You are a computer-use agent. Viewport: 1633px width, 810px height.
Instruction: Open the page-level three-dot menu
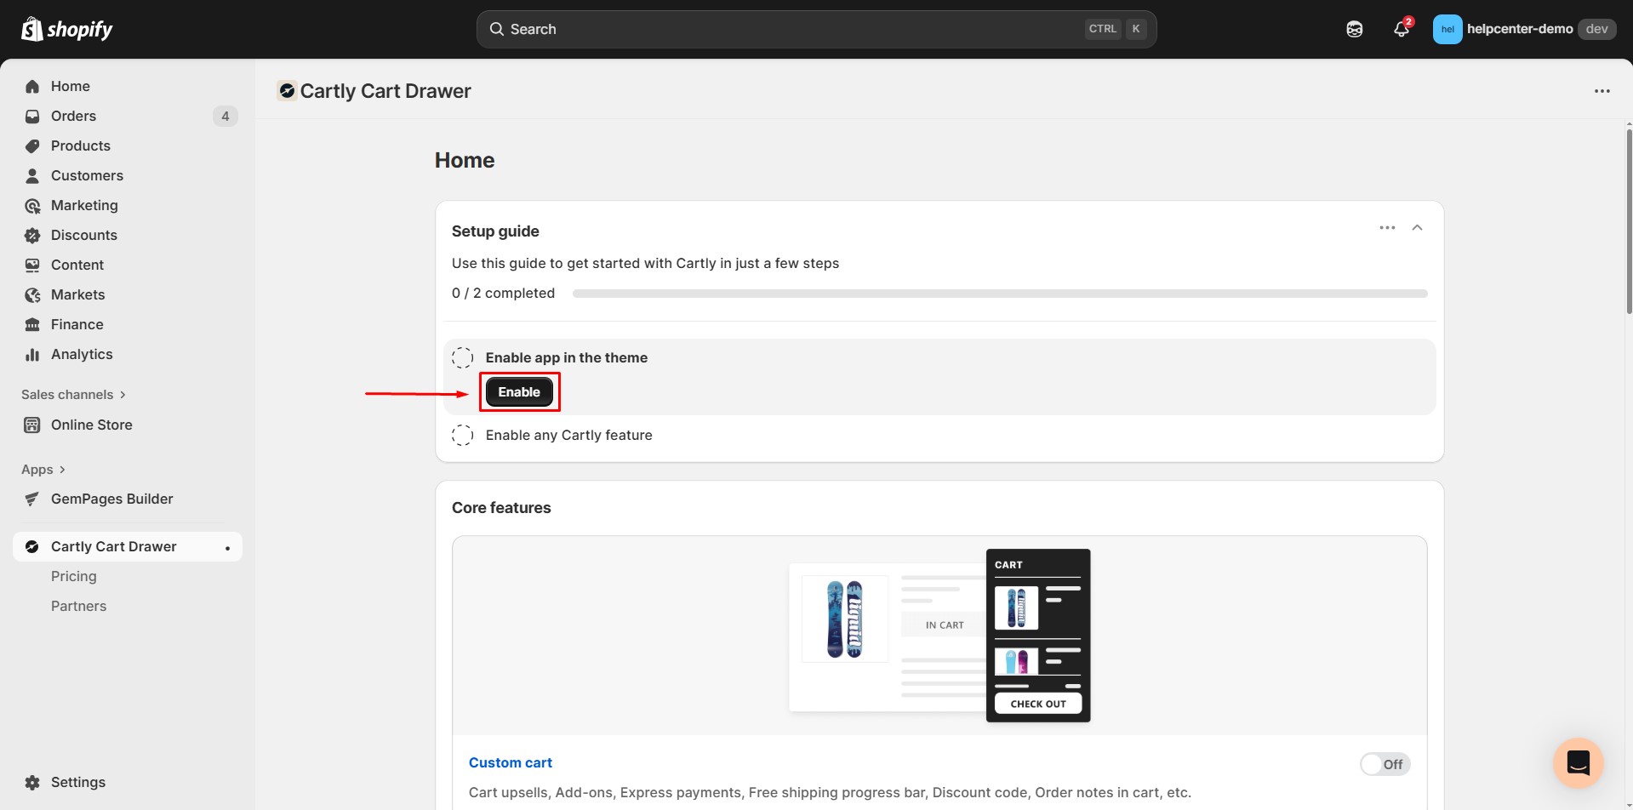point(1602,90)
